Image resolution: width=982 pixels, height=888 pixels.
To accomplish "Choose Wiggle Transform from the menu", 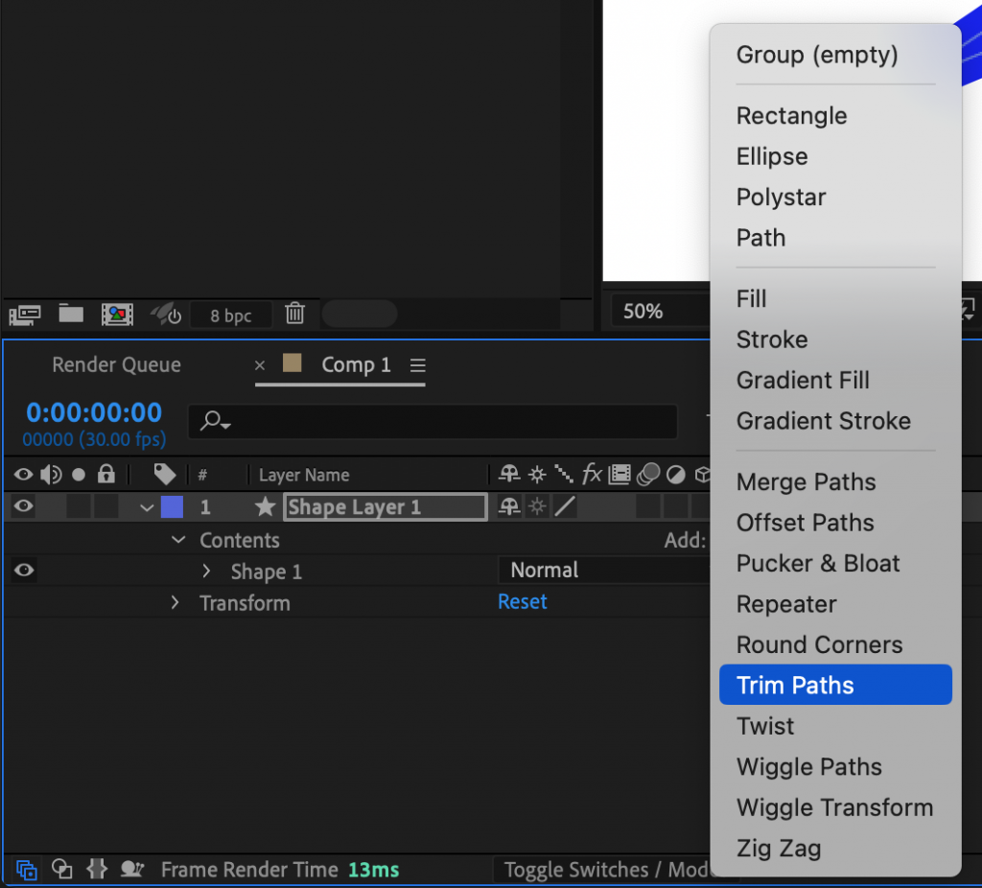I will 833,807.
